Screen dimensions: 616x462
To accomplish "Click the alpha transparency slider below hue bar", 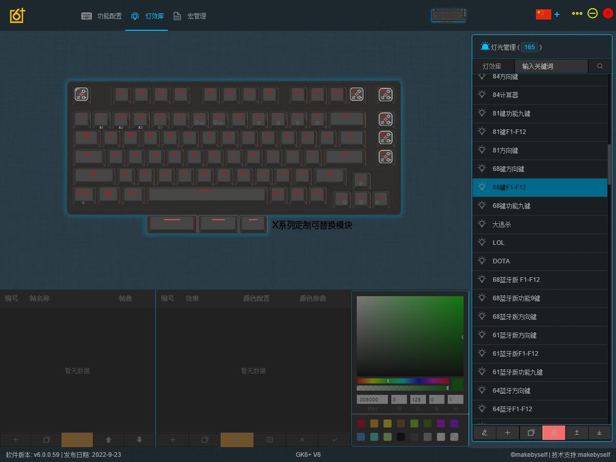I will pyautogui.click(x=403, y=388).
